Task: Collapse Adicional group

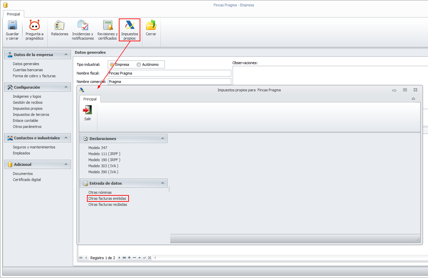Action: 66,165
